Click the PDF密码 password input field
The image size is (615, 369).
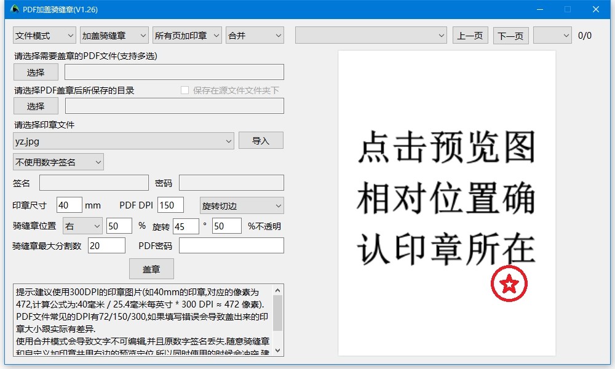[x=231, y=245]
